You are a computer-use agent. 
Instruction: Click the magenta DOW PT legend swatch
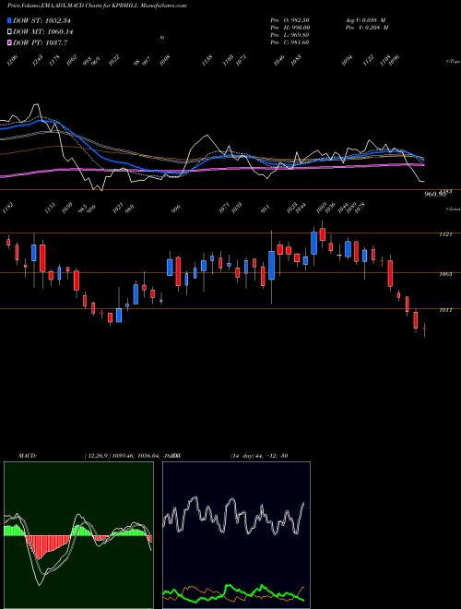click(x=10, y=42)
